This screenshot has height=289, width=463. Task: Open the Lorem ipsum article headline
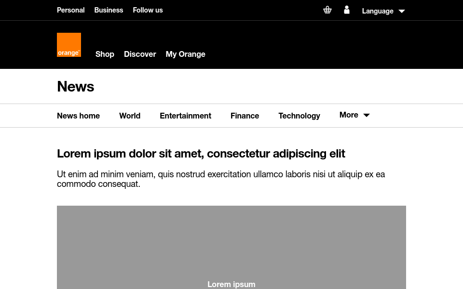pyautogui.click(x=201, y=154)
